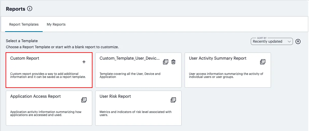Open the Custom_Template_User_Devic... card title
The width and height of the screenshot is (309, 131).
pos(130,58)
